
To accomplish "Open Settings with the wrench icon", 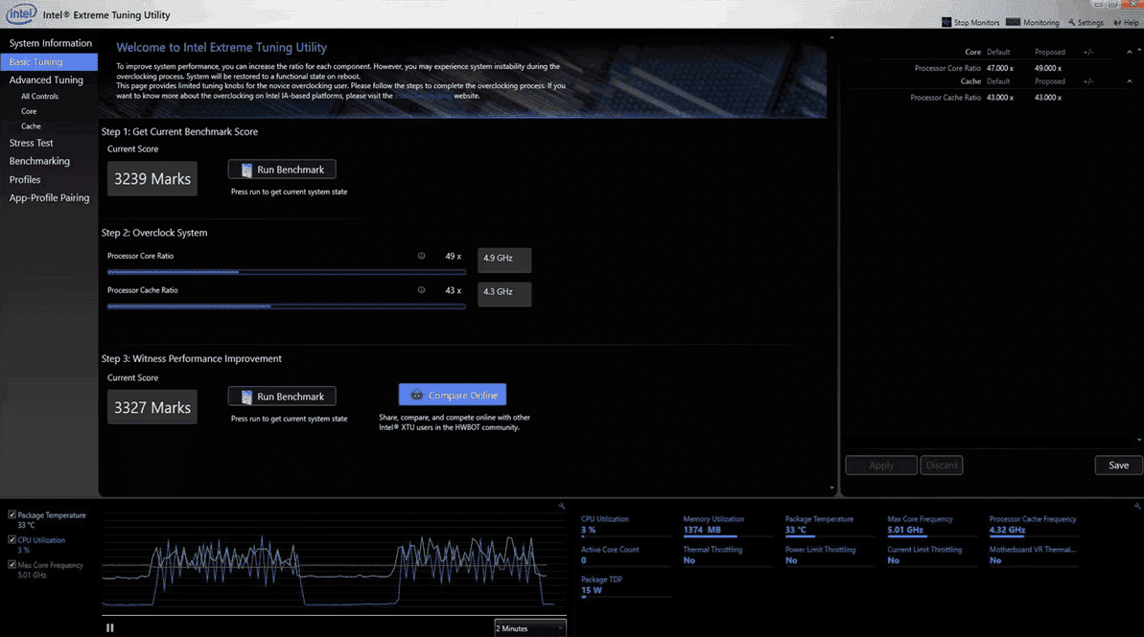I will [1072, 23].
